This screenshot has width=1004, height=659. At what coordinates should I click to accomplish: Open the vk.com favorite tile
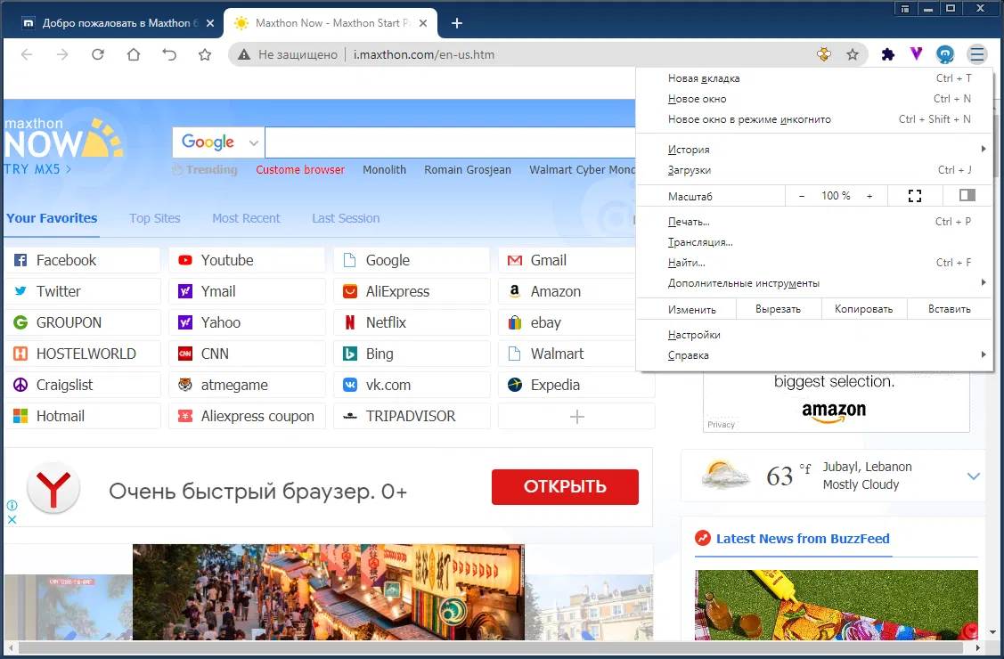point(412,386)
